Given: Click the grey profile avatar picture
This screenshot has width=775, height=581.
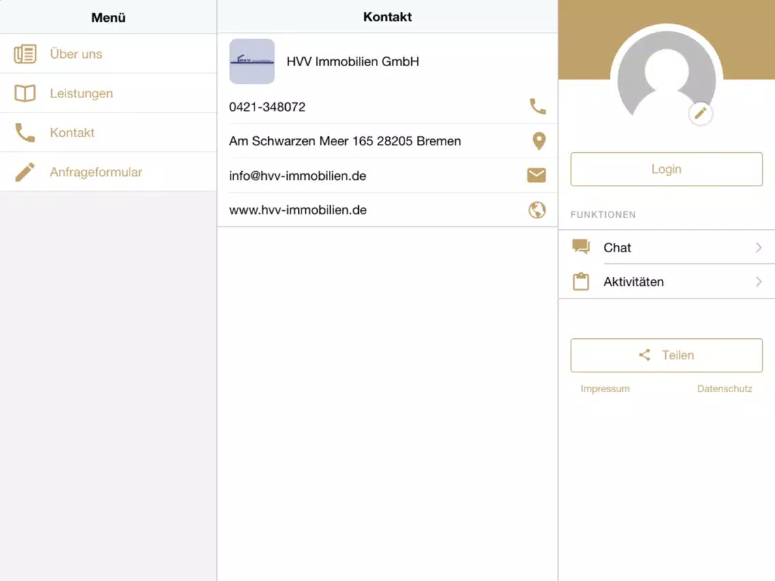Looking at the screenshot, I should click(x=667, y=74).
